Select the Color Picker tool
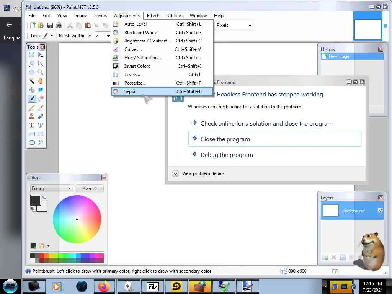Image resolution: width=392 pixels, height=294 pixels. (x=41, y=108)
